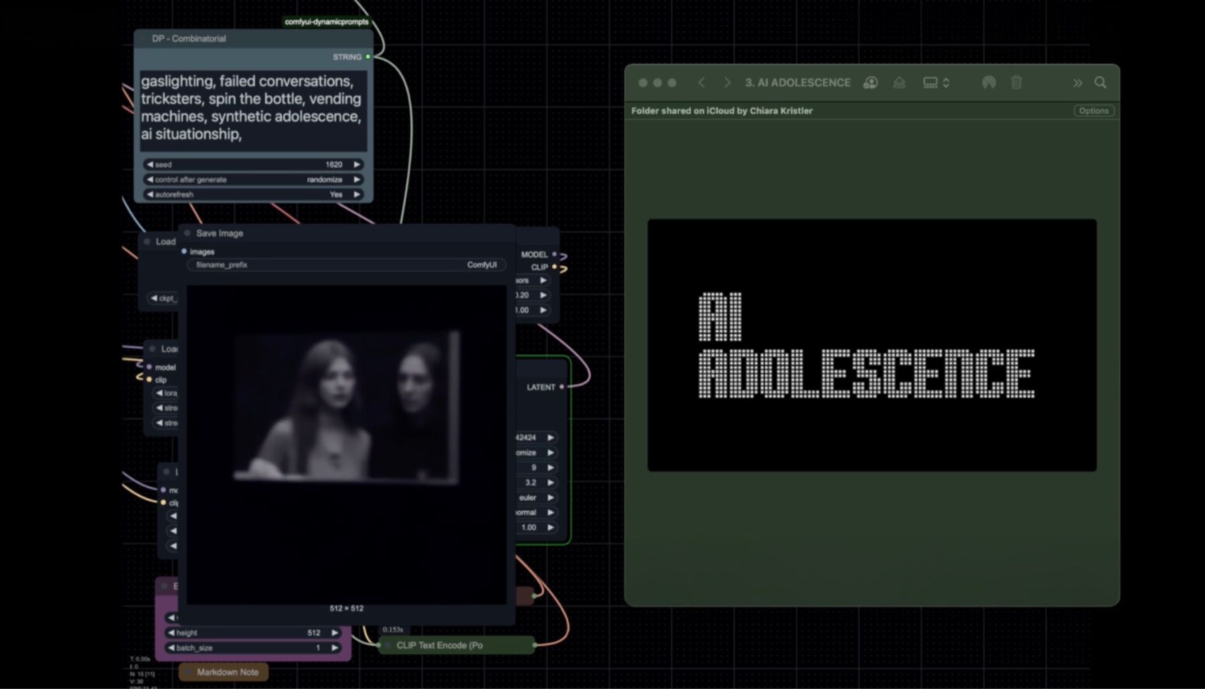Click the images input dot on Save Image
This screenshot has width=1205, height=689.
[184, 251]
